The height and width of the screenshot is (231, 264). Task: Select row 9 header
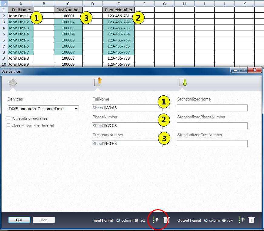tap(4, 58)
